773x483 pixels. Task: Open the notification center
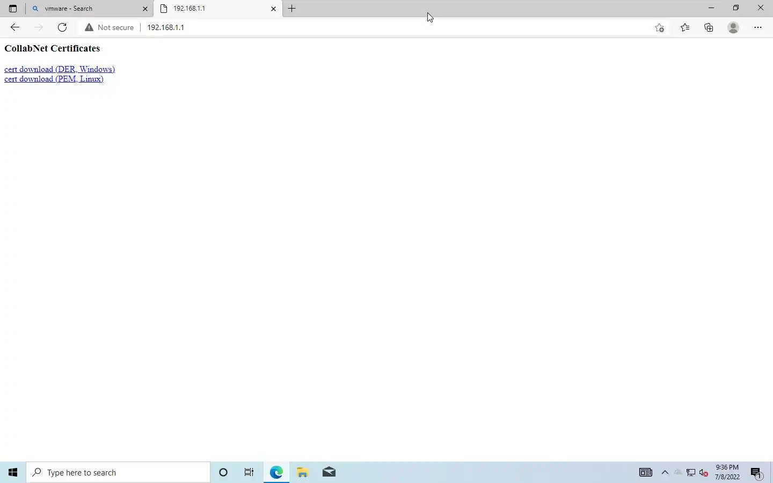[756, 472]
